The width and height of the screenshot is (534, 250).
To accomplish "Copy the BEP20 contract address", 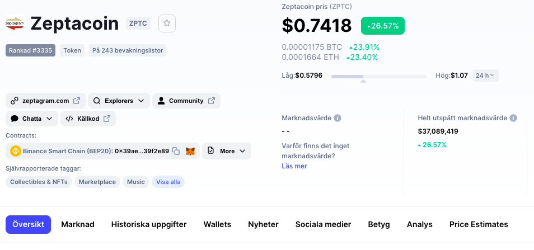I will pos(176,151).
